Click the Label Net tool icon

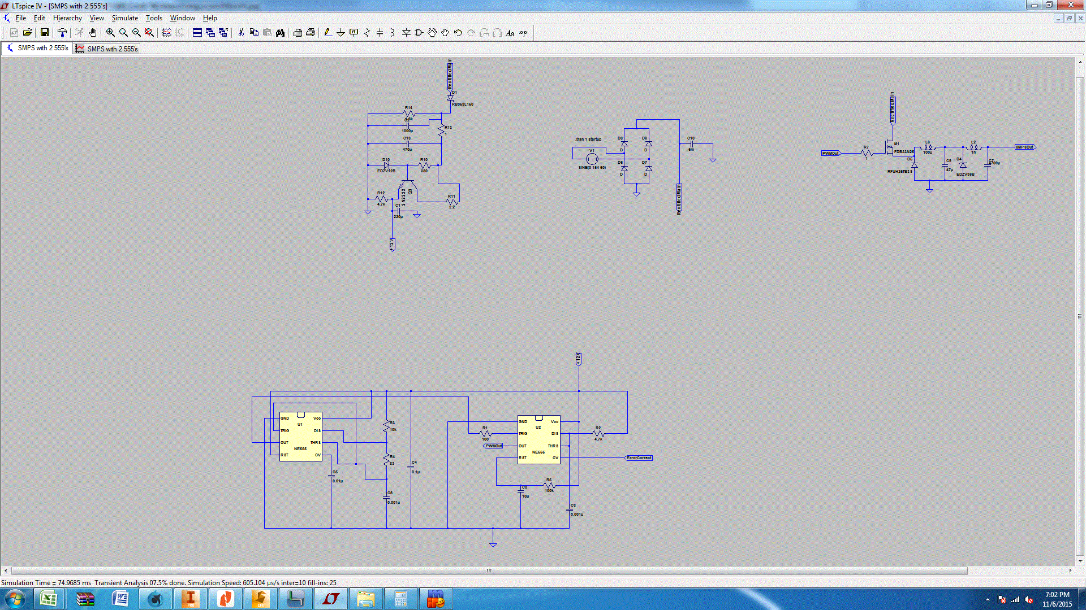(354, 33)
